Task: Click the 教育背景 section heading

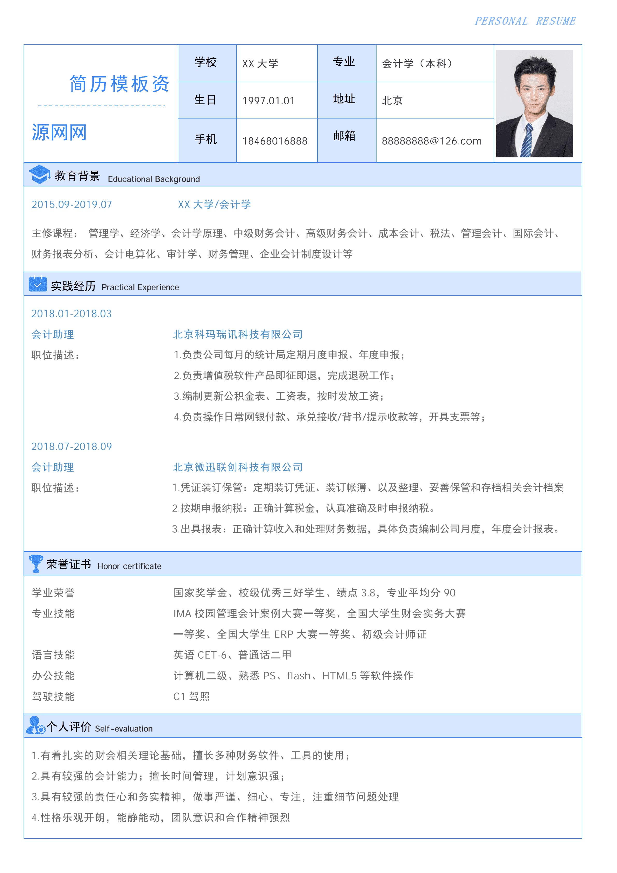Action: [x=77, y=176]
